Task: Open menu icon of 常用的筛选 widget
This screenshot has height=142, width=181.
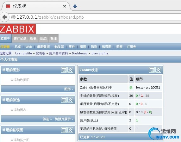Action: tap(64, 100)
